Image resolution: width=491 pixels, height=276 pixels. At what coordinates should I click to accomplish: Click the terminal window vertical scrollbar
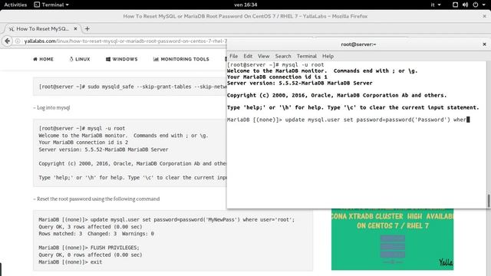(489, 201)
